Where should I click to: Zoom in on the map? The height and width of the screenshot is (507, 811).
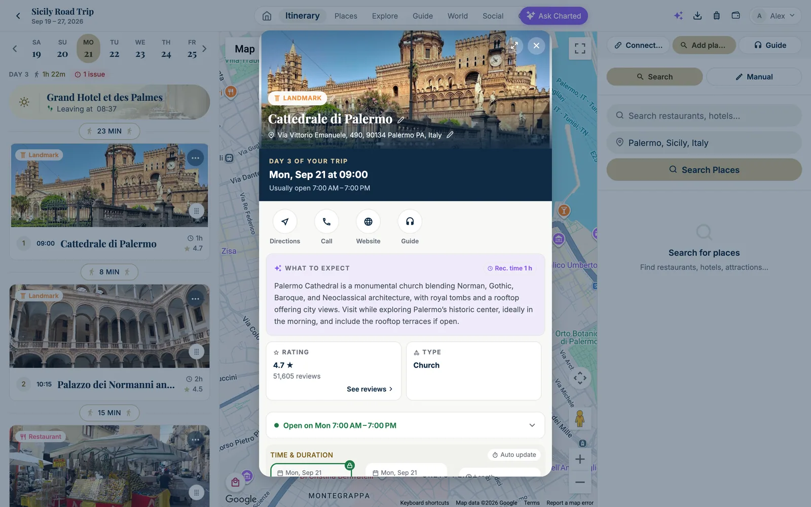pyautogui.click(x=580, y=459)
